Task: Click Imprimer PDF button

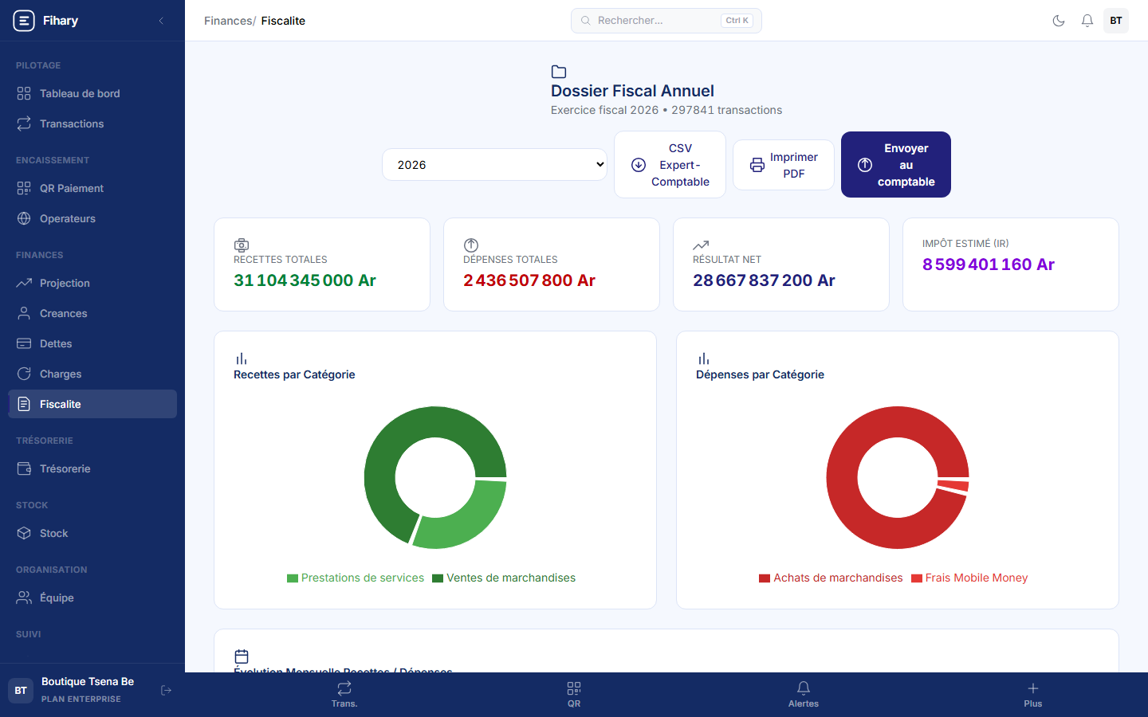Action: [x=784, y=165]
